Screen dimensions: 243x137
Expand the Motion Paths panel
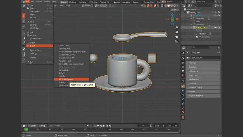(x=203, y=79)
